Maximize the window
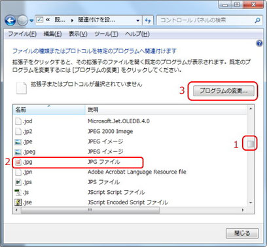This screenshot has height=247, width=267. [x=237, y=5]
